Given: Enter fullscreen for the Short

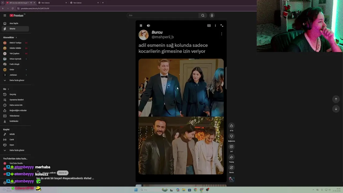Looking at the screenshot, I should pyautogui.click(x=222, y=25).
